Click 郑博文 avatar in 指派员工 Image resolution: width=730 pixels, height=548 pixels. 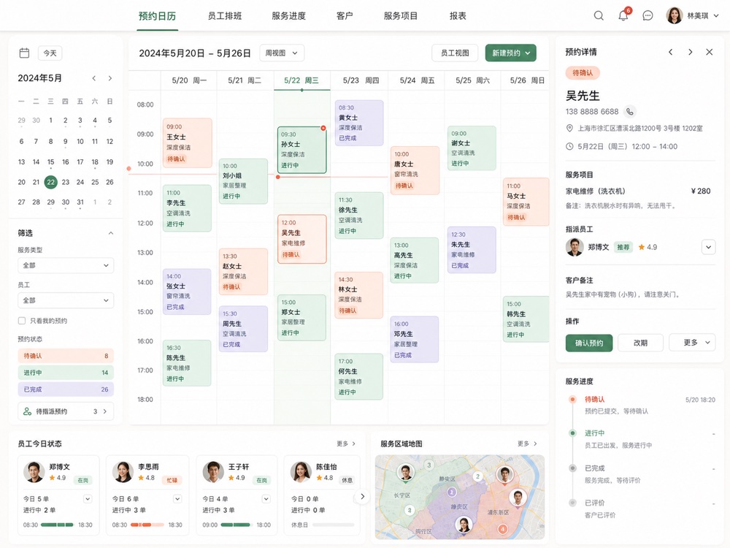tap(575, 247)
